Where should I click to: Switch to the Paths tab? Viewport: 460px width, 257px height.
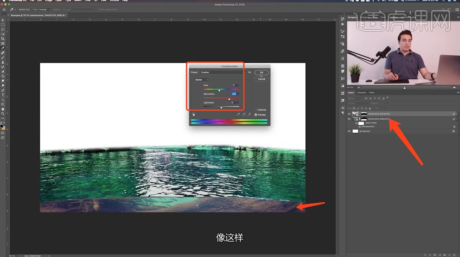tap(372, 93)
